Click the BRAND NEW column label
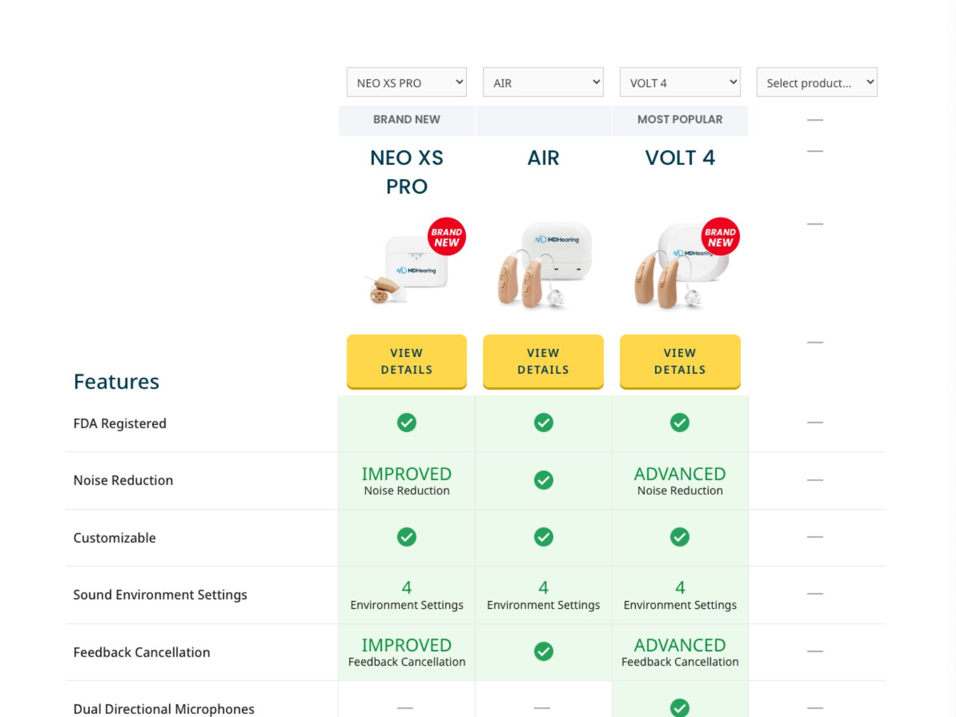This screenshot has height=717, width=956. [x=407, y=119]
